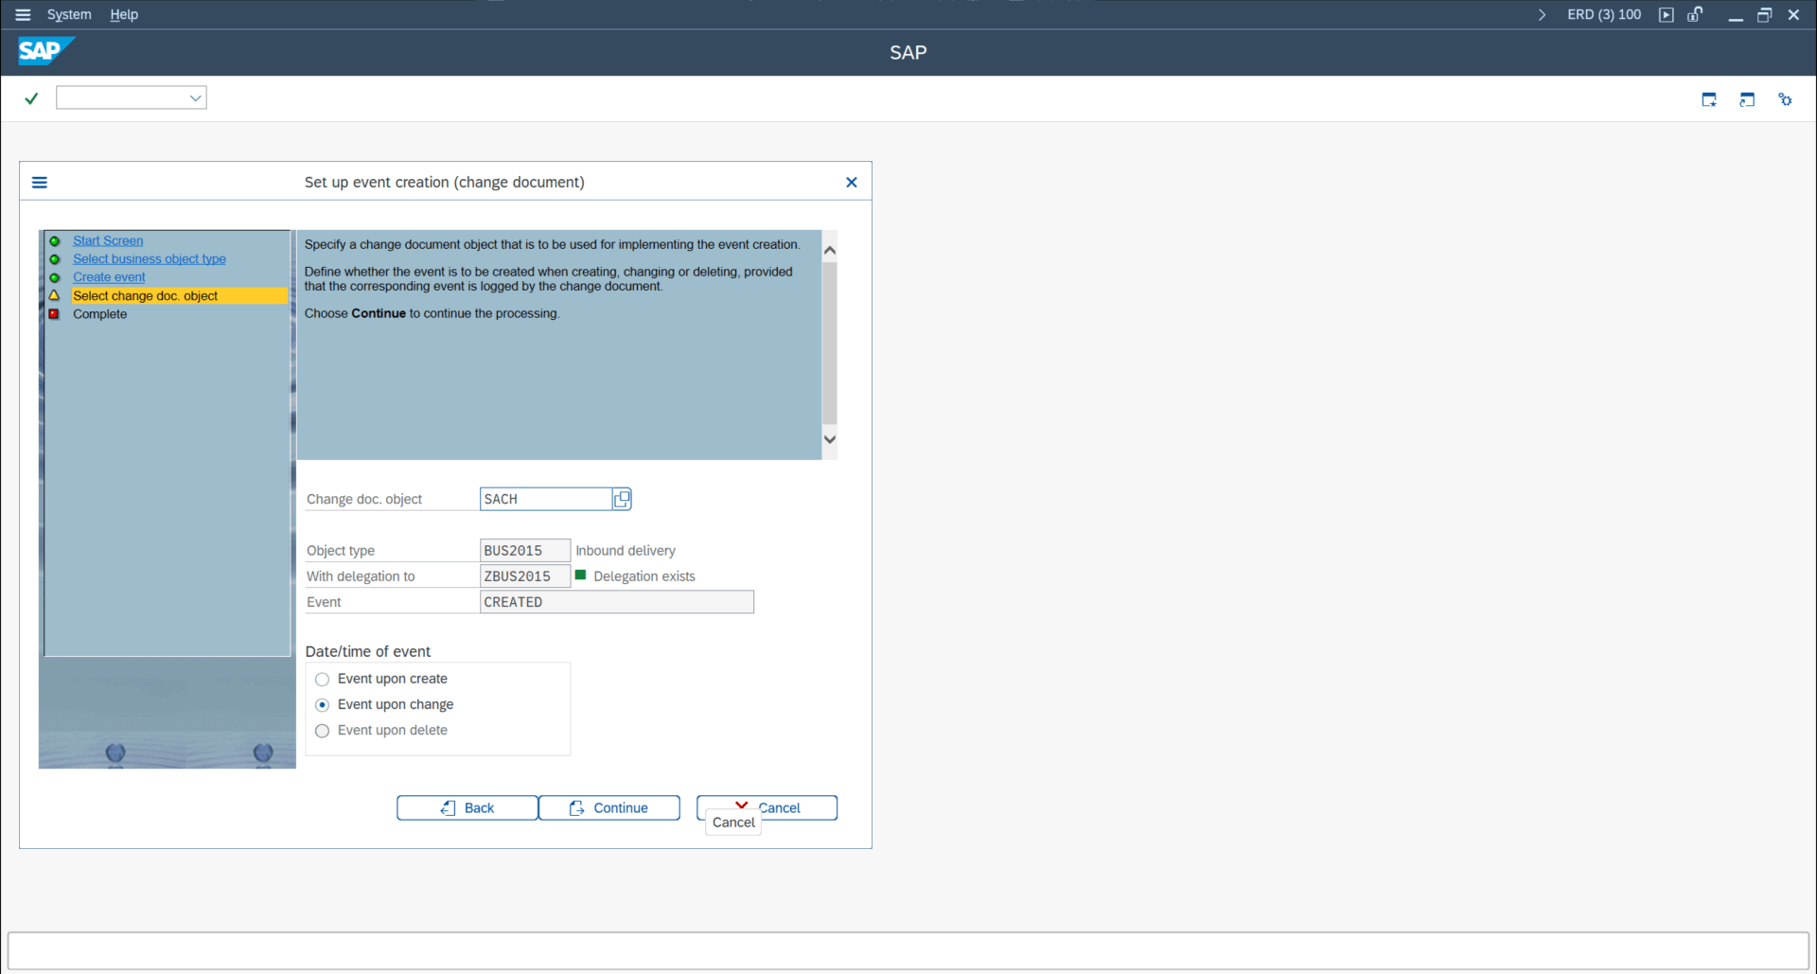The height and width of the screenshot is (974, 1817).
Task: Open the customize local layout gear icon
Action: pos(1785,99)
